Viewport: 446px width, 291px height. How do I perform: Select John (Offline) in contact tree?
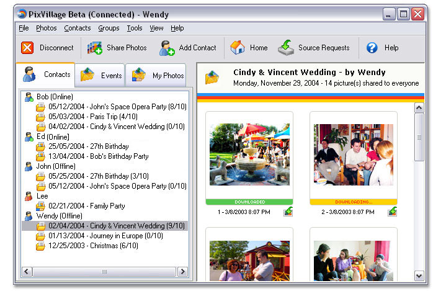56,166
